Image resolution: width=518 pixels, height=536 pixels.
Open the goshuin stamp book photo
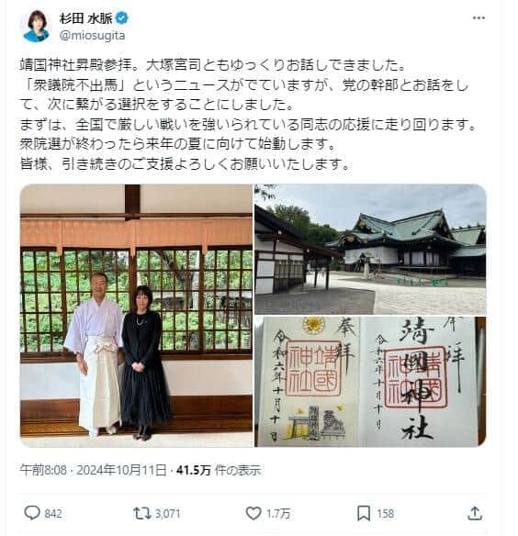370,382
